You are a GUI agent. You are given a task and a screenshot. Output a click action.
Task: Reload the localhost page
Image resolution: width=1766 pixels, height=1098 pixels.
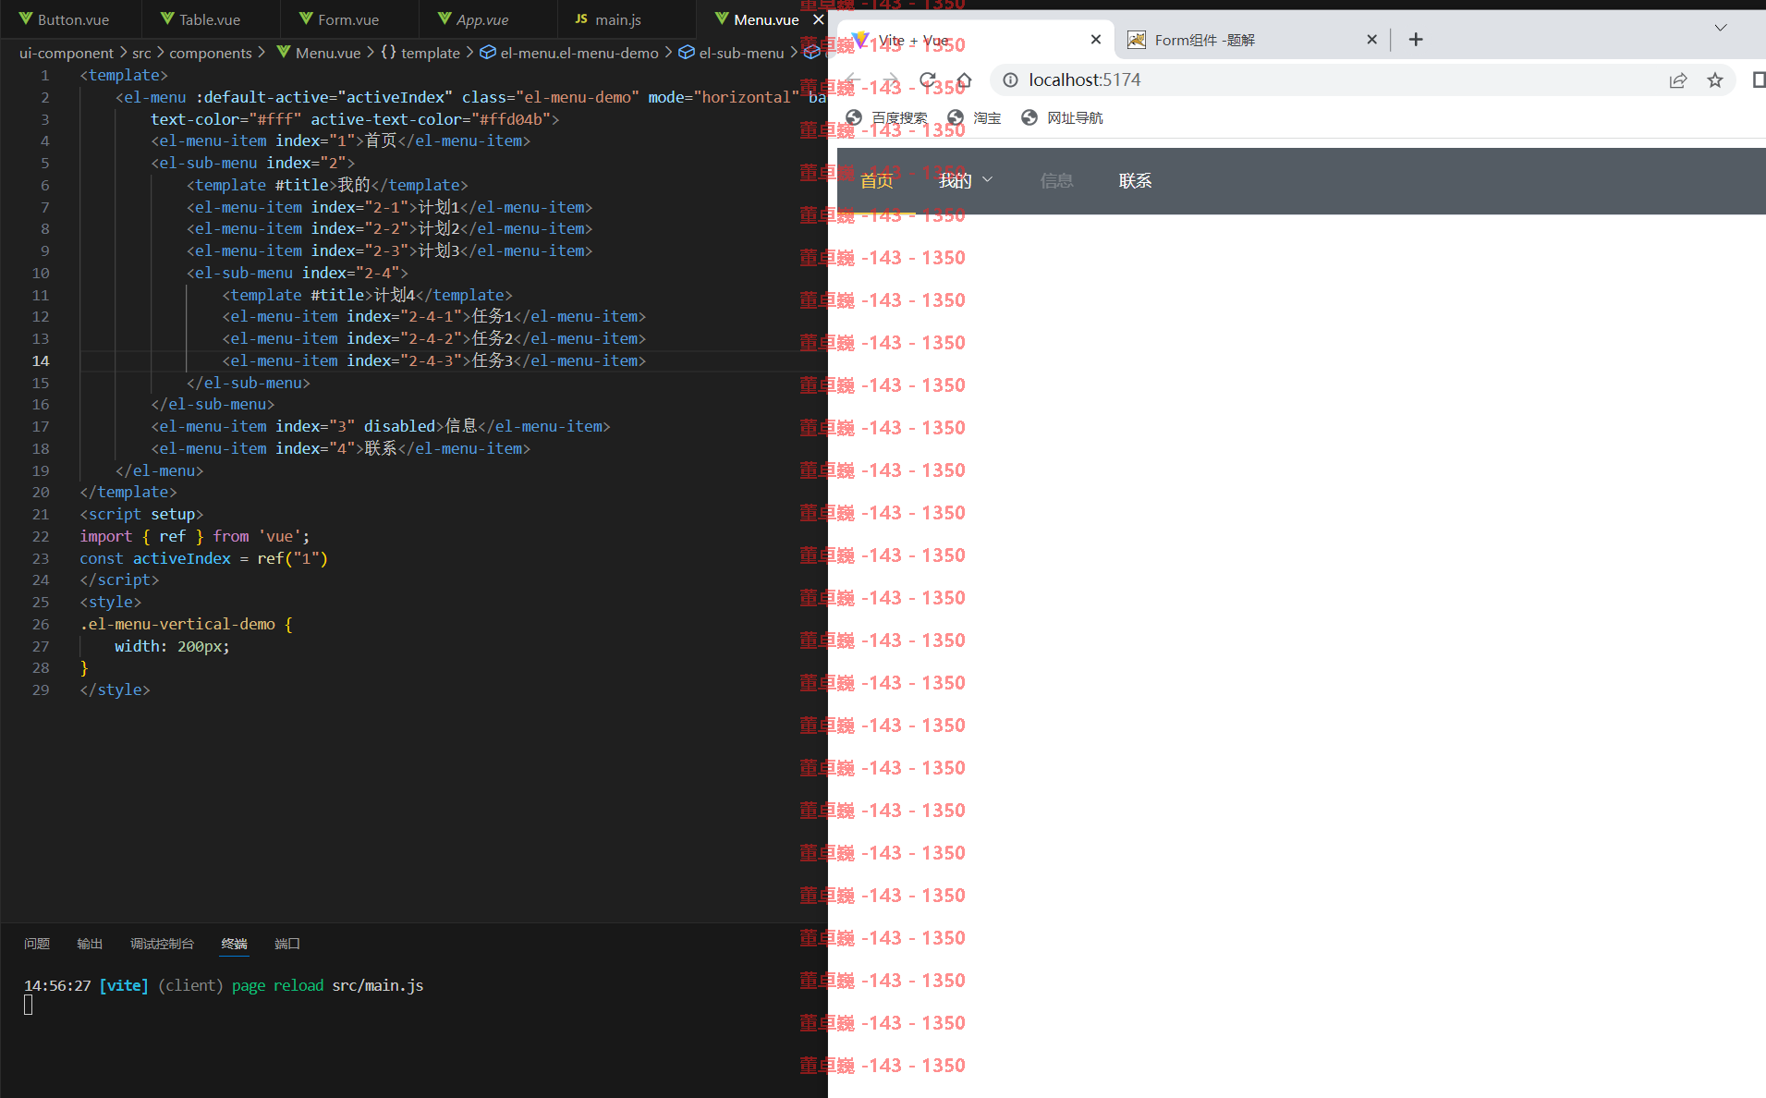(x=928, y=80)
